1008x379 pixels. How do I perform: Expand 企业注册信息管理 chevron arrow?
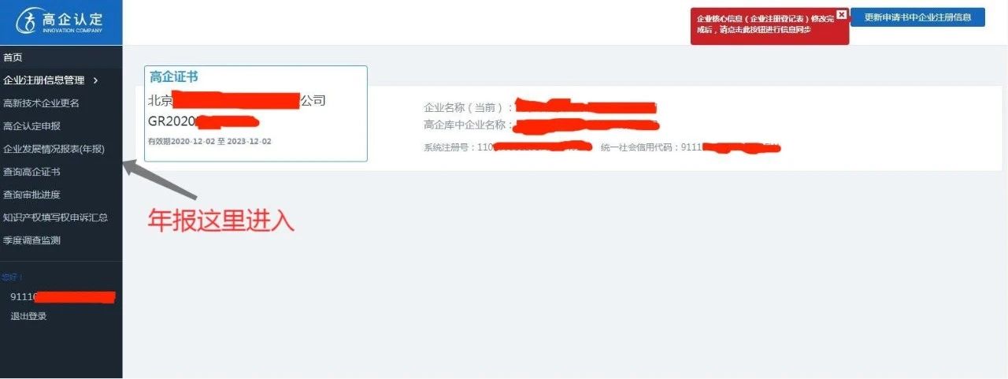click(x=95, y=80)
